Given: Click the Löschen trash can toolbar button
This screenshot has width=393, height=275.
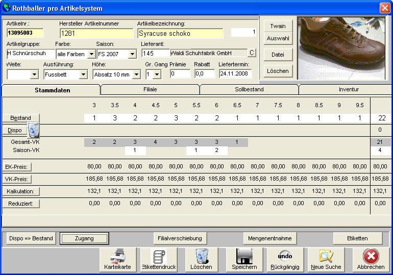Looking at the screenshot, I should [201, 260].
